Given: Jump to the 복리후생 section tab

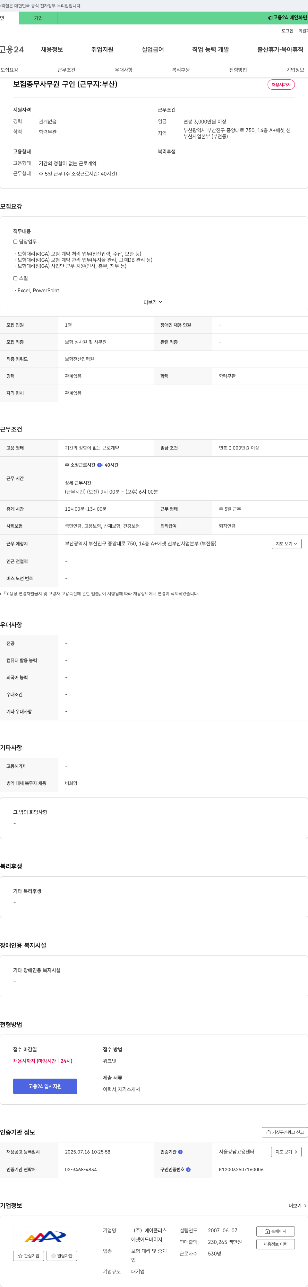Looking at the screenshot, I should pyautogui.click(x=181, y=70).
